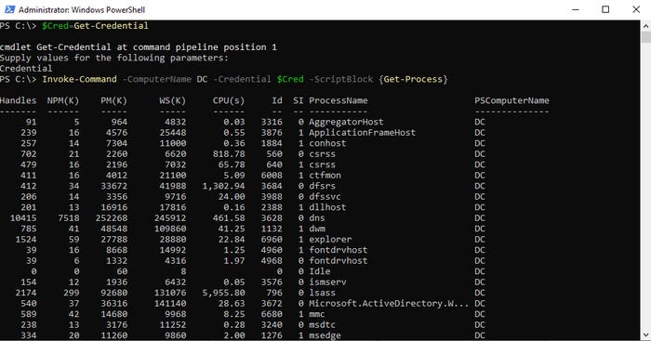Click 'DC' after -ComputerName in command
Viewport: 651px width, 341px height.
(202, 79)
